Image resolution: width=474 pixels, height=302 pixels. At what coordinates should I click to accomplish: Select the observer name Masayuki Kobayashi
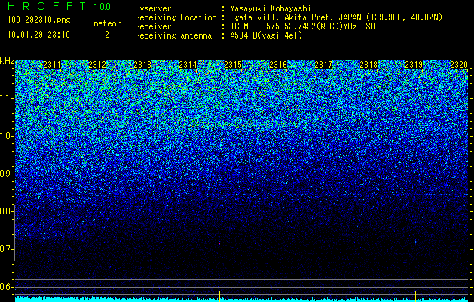pos(271,8)
